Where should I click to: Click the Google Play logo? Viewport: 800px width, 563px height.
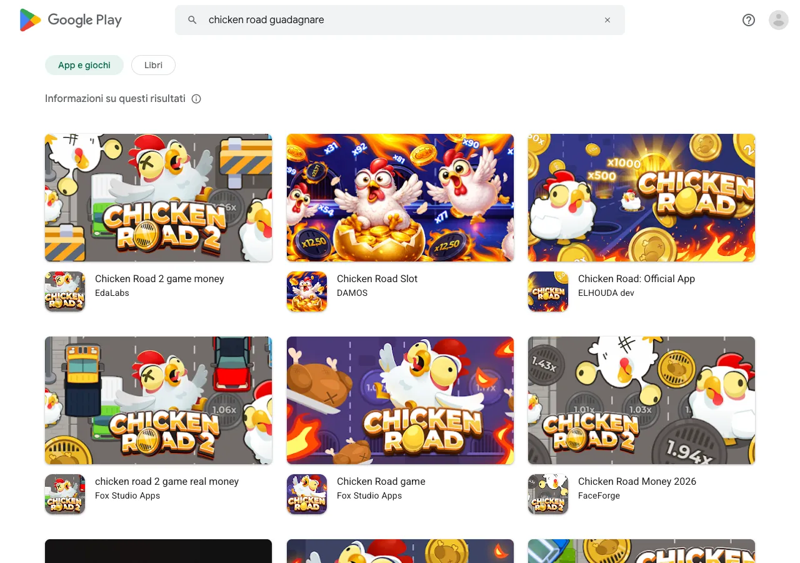pos(71,20)
